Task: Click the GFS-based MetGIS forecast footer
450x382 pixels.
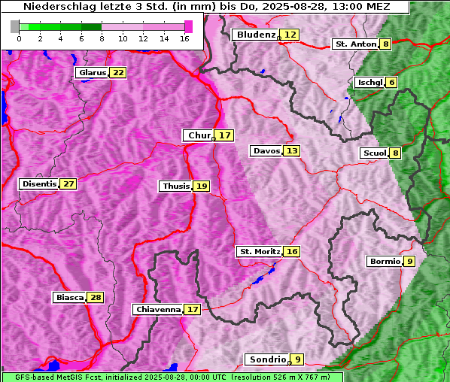Action: 172,377
